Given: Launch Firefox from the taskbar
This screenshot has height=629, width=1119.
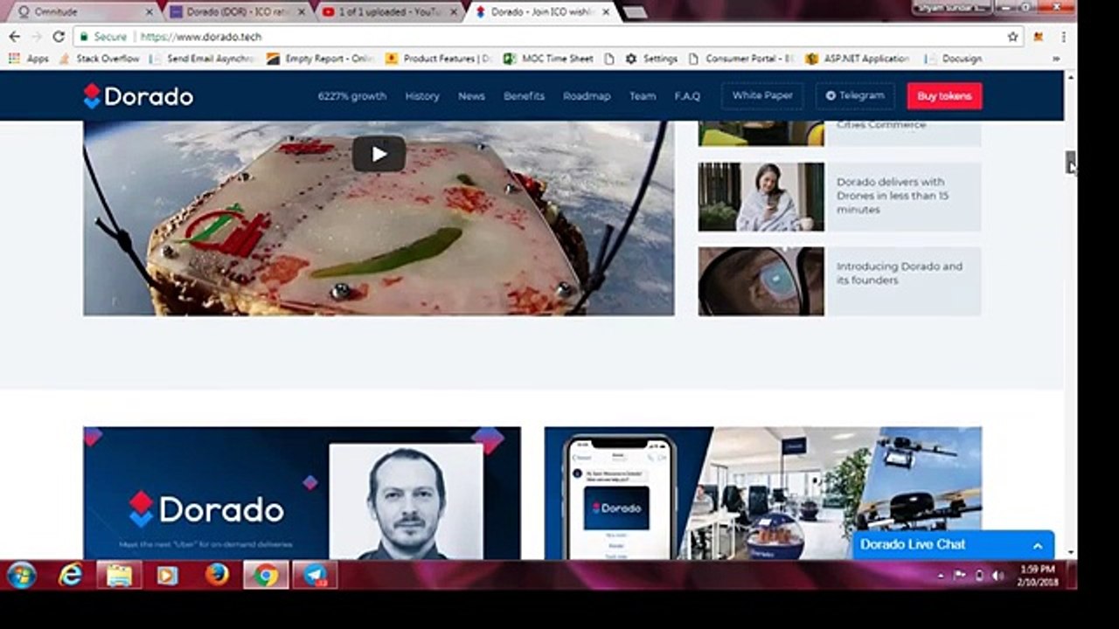Looking at the screenshot, I should pos(217,575).
